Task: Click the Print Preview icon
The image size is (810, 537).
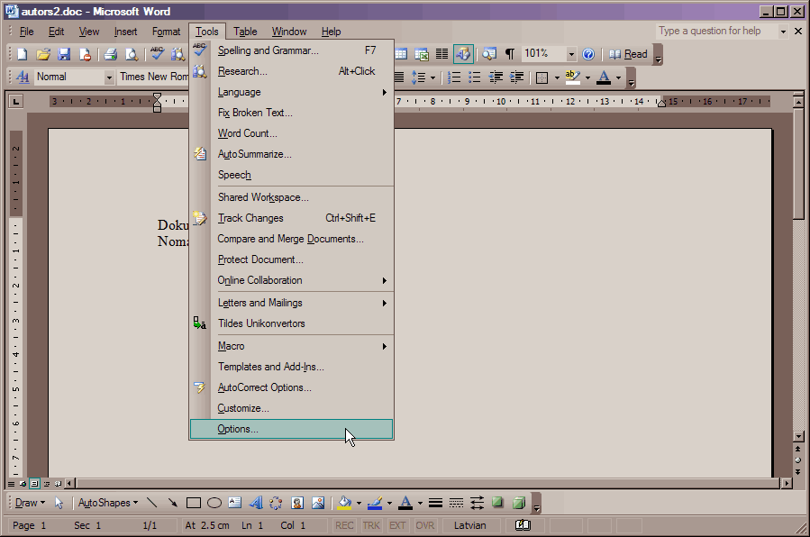Action: 132,54
